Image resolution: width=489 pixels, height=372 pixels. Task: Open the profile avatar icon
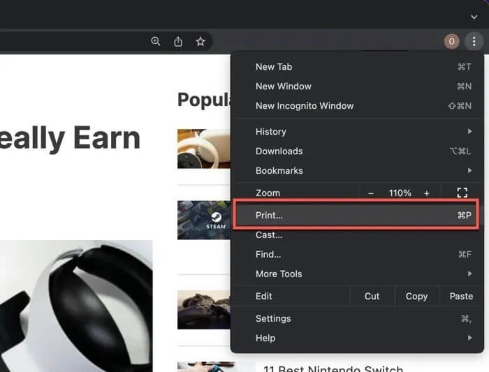[451, 42]
